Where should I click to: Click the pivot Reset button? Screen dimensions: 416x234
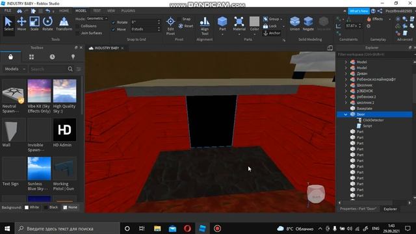[x=186, y=26]
